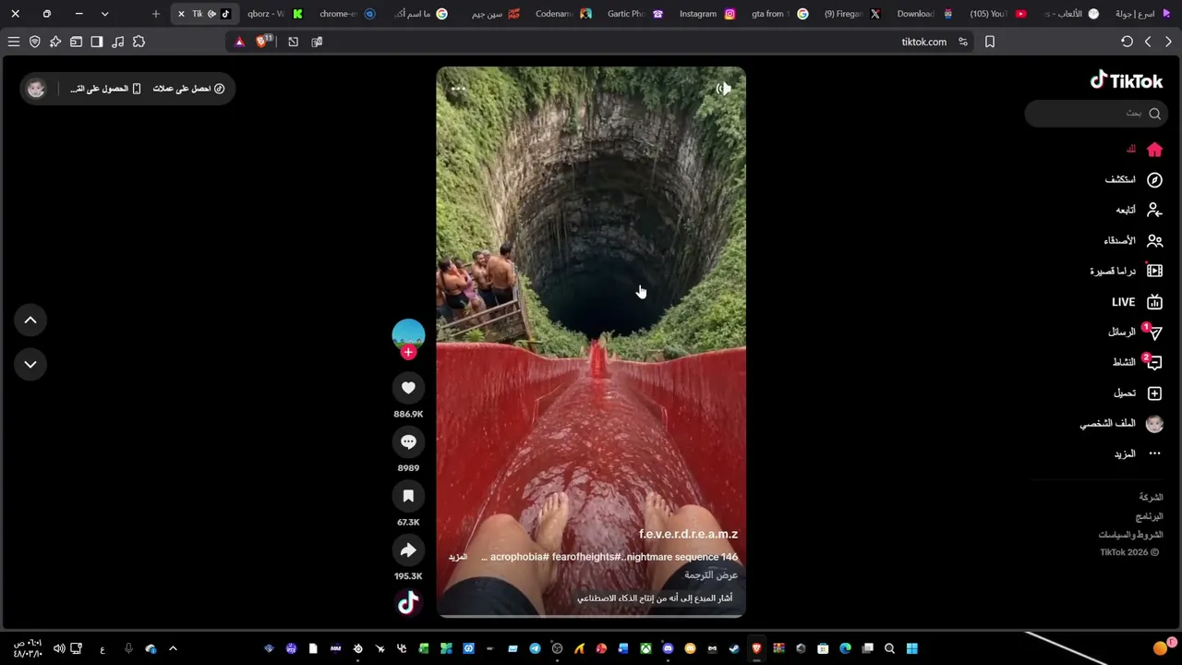Switch to the (105) YouTube tab
This screenshot has width=1182, height=665.
[x=997, y=14]
